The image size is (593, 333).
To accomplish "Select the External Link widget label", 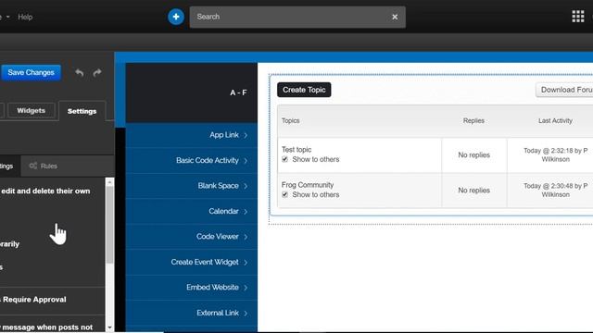I will click(218, 313).
